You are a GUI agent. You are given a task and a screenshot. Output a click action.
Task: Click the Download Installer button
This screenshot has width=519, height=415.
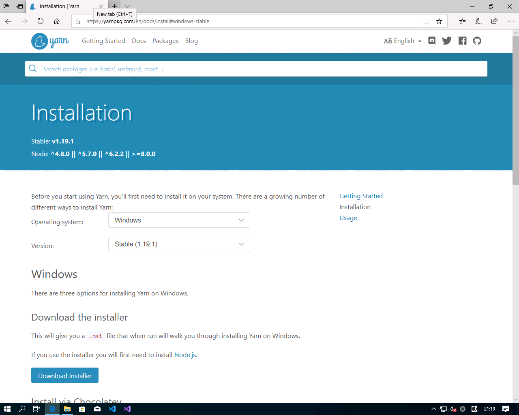65,376
